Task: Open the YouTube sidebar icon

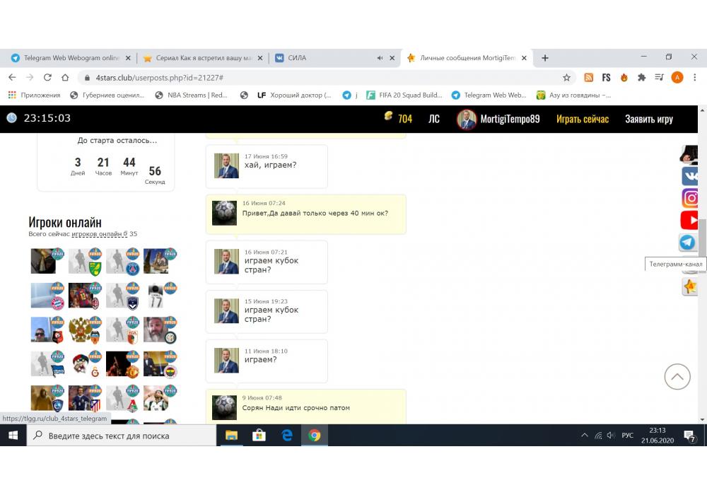Action: [x=689, y=221]
